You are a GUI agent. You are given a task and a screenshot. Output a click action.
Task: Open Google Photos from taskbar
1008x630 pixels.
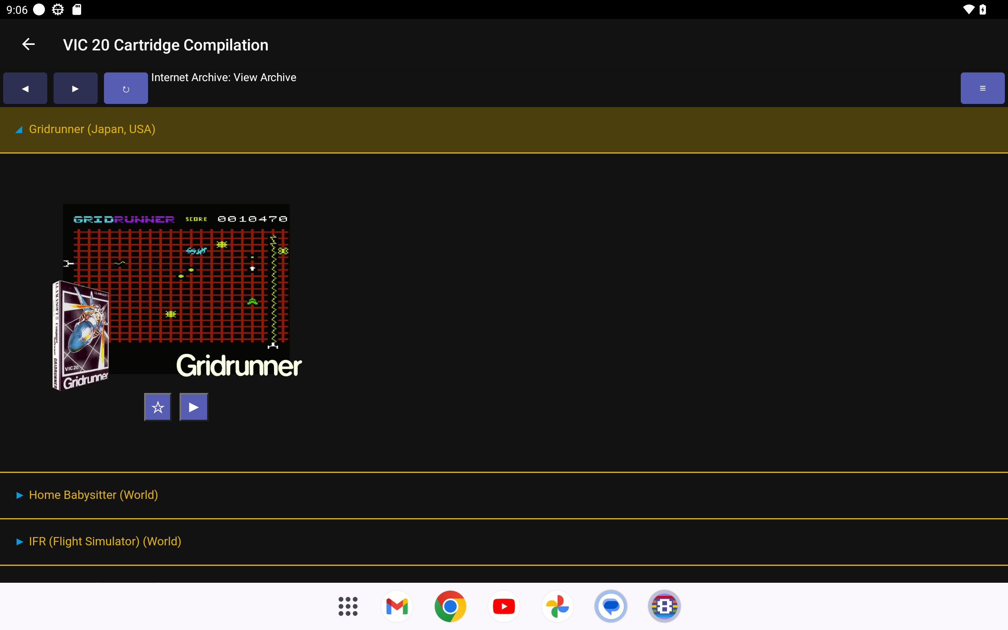click(557, 606)
